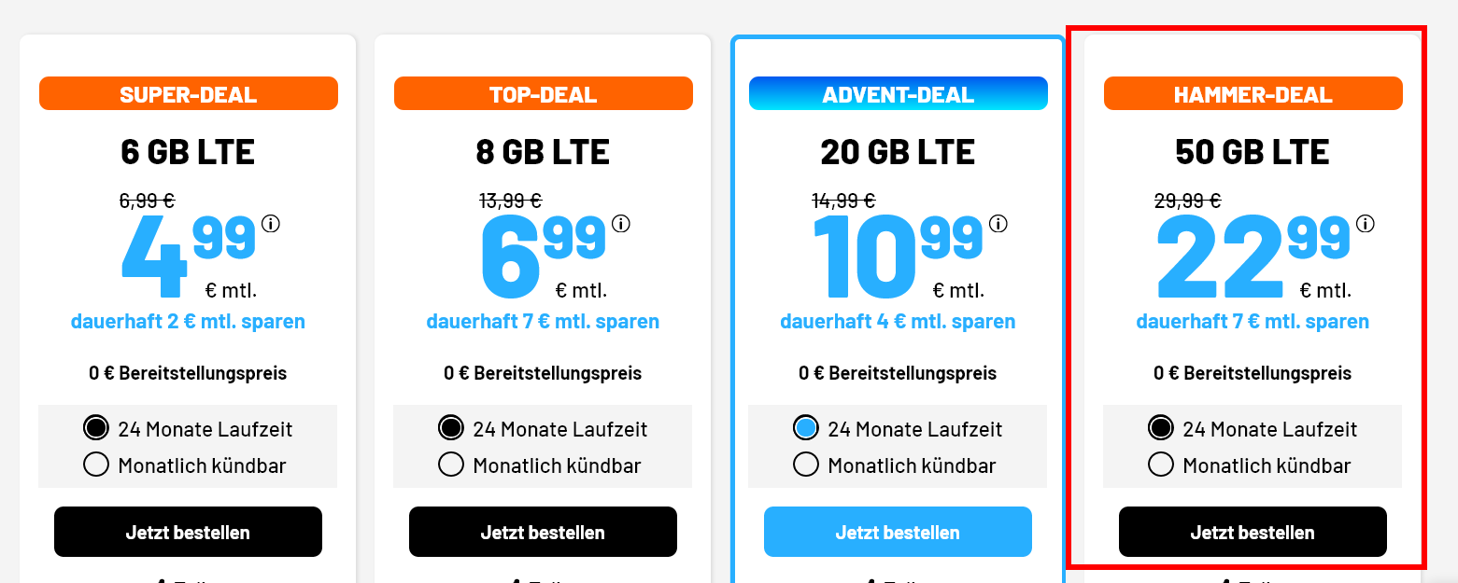Image resolution: width=1458 pixels, height=583 pixels.
Task: Select 24 Monate Laufzeit for the 50 GB plan
Action: coord(1161,429)
